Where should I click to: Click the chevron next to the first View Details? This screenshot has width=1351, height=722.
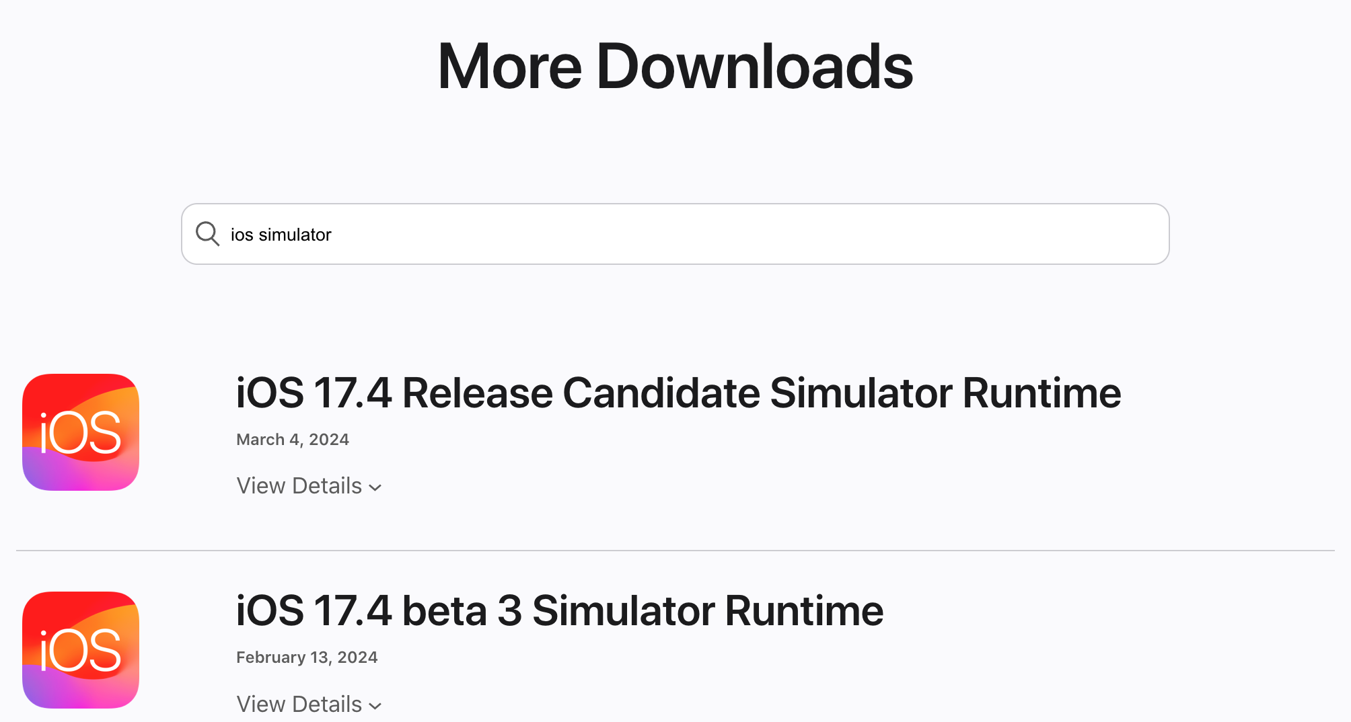375,487
